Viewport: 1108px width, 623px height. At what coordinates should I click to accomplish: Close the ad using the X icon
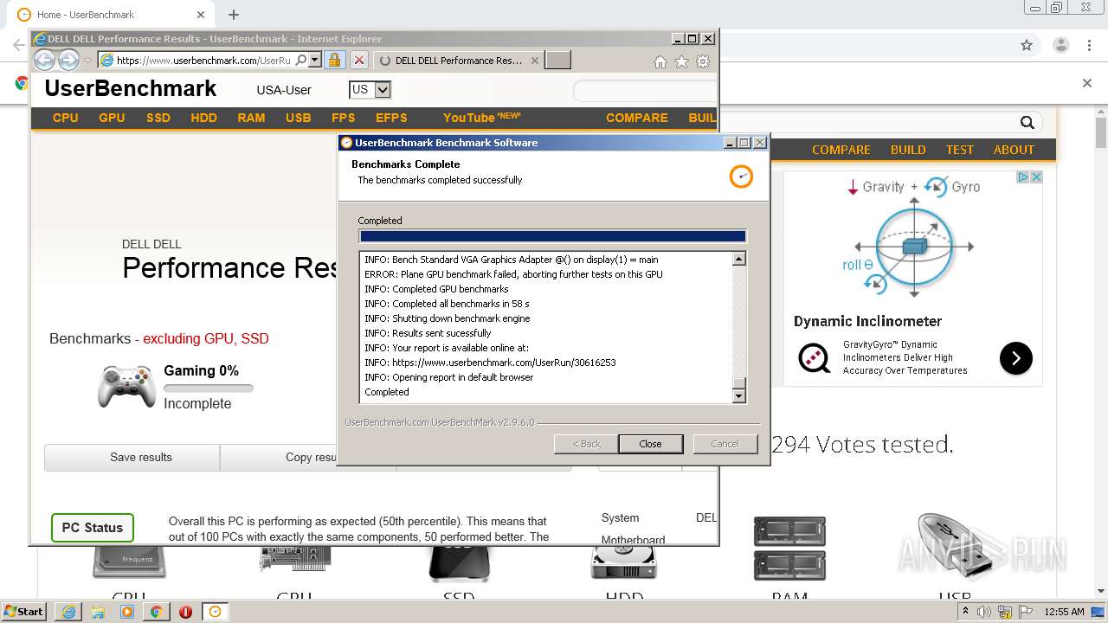coord(1036,177)
